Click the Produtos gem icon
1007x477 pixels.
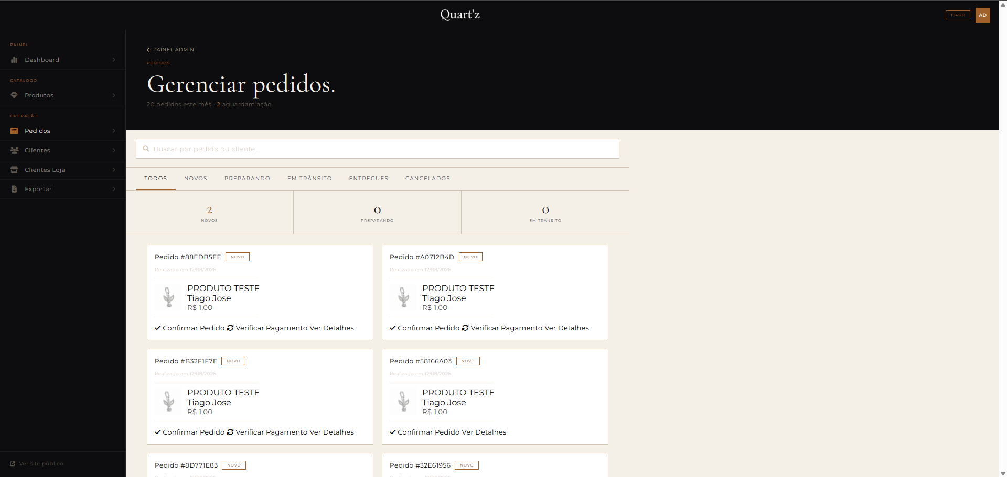(14, 95)
